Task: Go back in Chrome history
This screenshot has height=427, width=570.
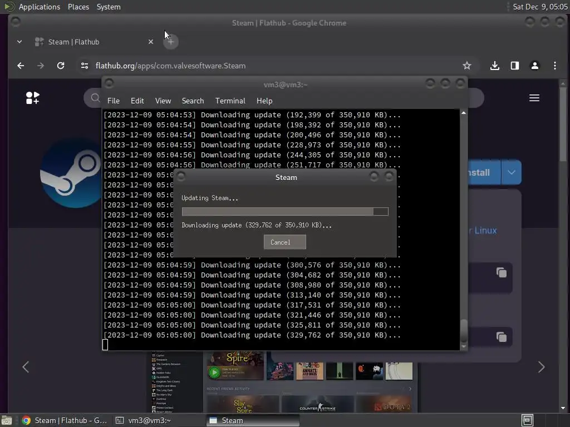Action: (x=21, y=66)
